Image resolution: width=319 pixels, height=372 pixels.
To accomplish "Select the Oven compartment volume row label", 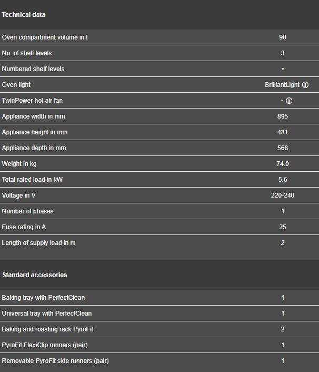I will [x=45, y=37].
